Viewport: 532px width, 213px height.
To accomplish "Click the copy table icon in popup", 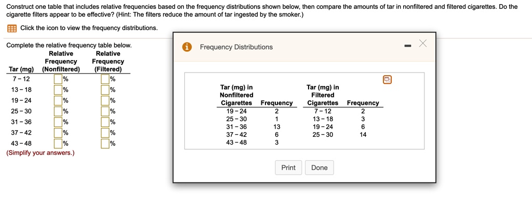I will click(x=387, y=80).
